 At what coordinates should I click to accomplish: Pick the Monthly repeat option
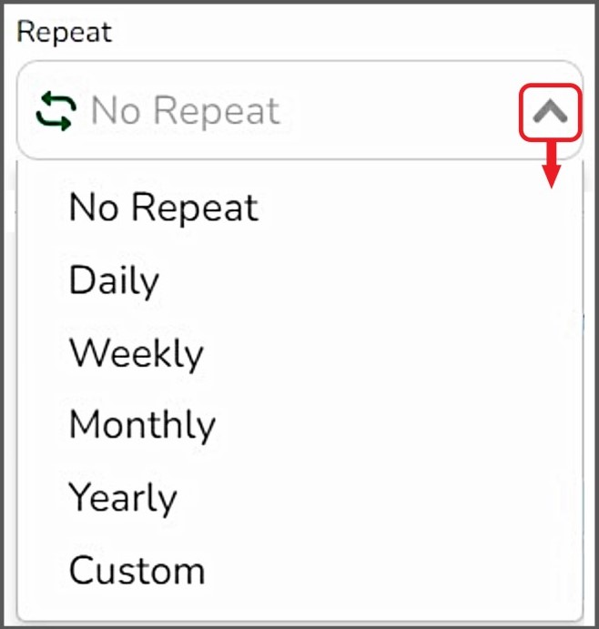(143, 425)
